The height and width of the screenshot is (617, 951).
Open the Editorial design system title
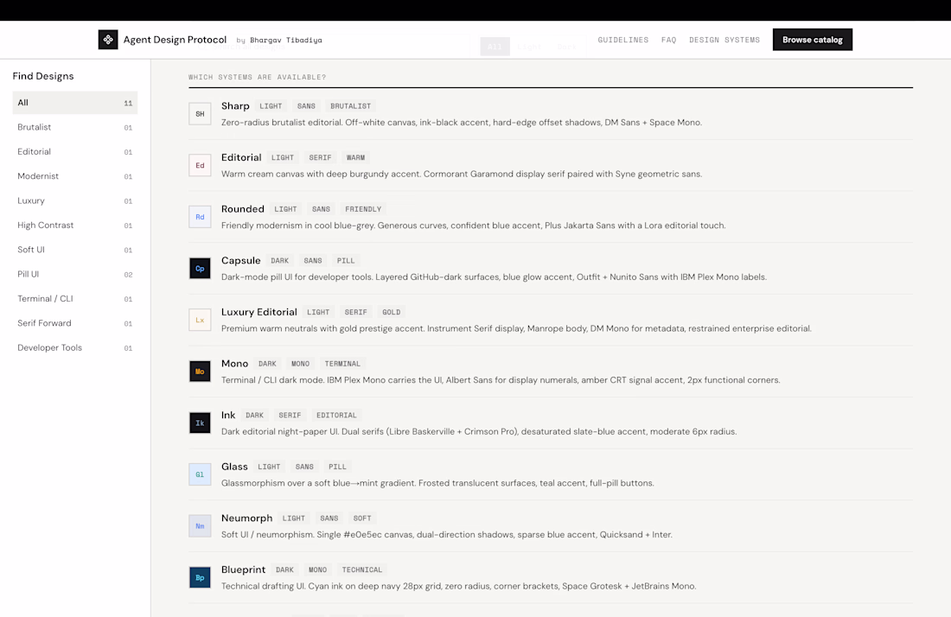click(x=241, y=157)
